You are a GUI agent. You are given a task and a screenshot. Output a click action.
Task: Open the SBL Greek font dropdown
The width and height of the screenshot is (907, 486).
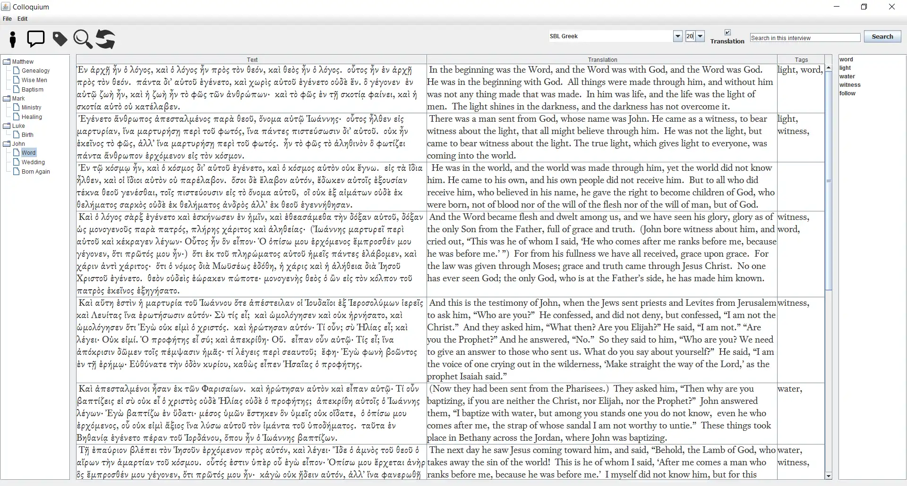pos(677,36)
